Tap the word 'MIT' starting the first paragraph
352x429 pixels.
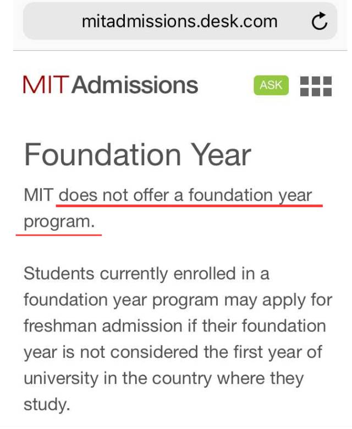click(38, 195)
